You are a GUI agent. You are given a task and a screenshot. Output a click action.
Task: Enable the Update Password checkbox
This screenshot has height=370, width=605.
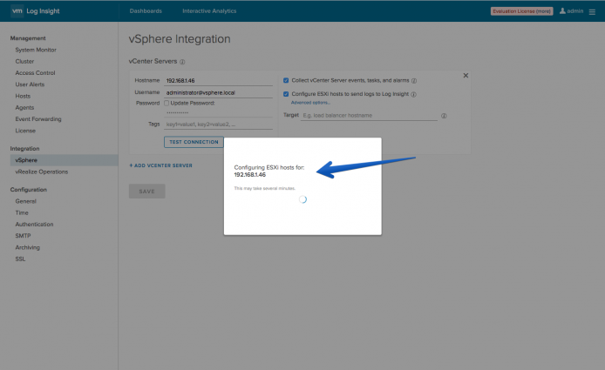tap(167, 103)
